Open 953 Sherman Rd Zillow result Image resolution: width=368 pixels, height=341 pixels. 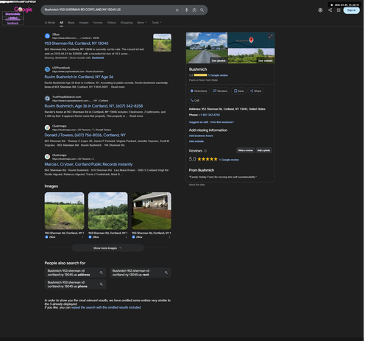point(77,43)
